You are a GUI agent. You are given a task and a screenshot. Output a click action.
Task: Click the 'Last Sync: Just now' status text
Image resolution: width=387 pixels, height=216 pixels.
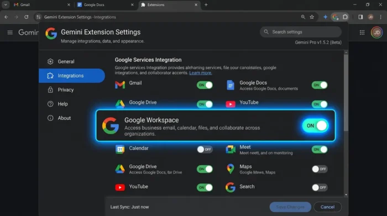pos(129,207)
